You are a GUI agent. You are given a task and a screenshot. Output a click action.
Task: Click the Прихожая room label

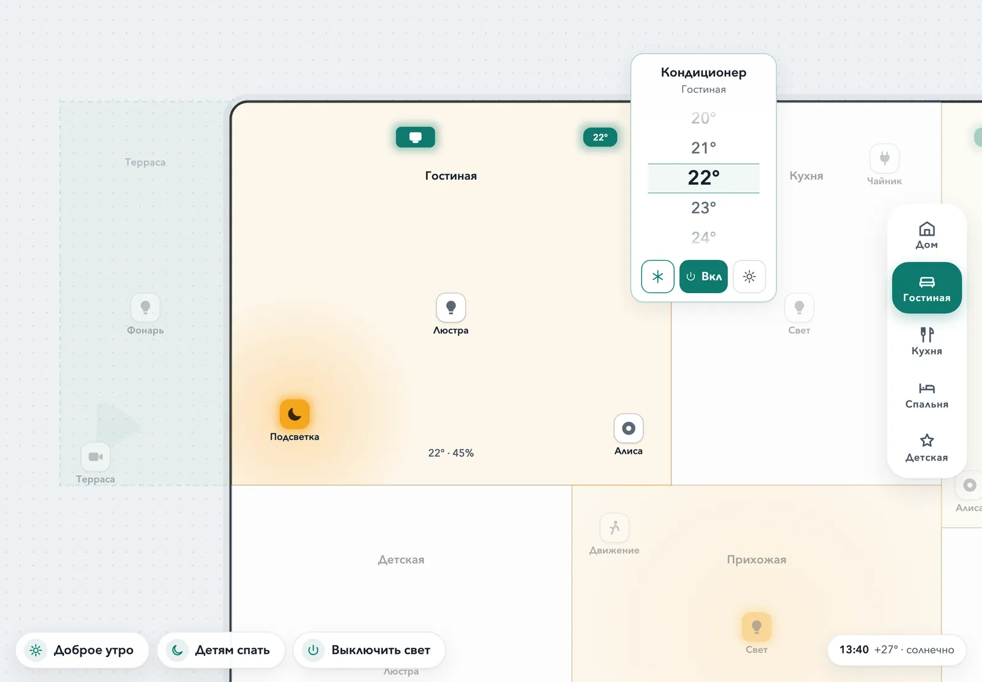pos(757,560)
